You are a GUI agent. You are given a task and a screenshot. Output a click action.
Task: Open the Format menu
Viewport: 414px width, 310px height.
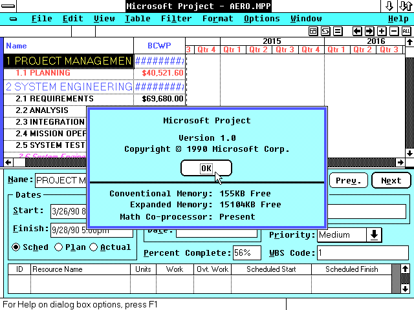218,19
